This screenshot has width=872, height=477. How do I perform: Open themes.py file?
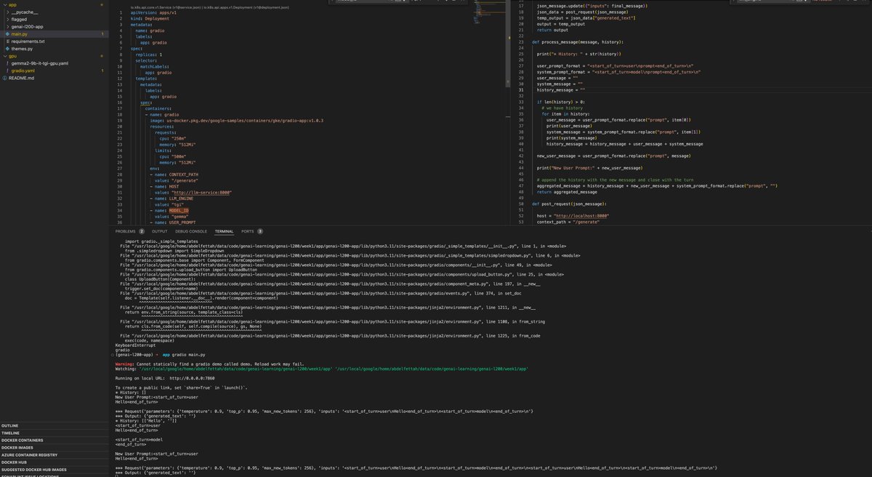point(22,49)
